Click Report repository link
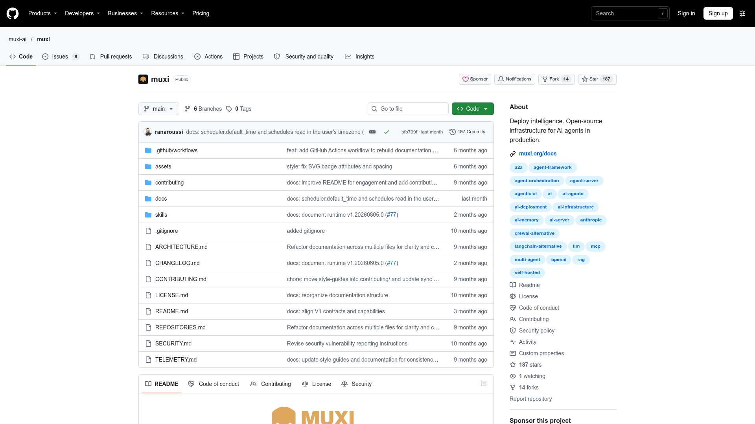Screen dimensions: 755x424 530,399
